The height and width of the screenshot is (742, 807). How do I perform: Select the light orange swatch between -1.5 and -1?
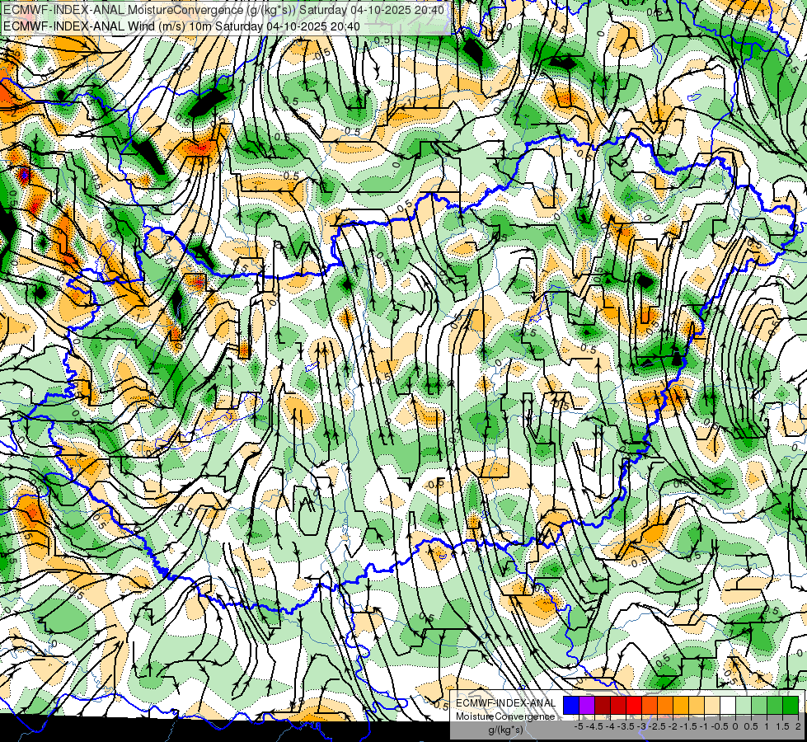[x=697, y=706]
